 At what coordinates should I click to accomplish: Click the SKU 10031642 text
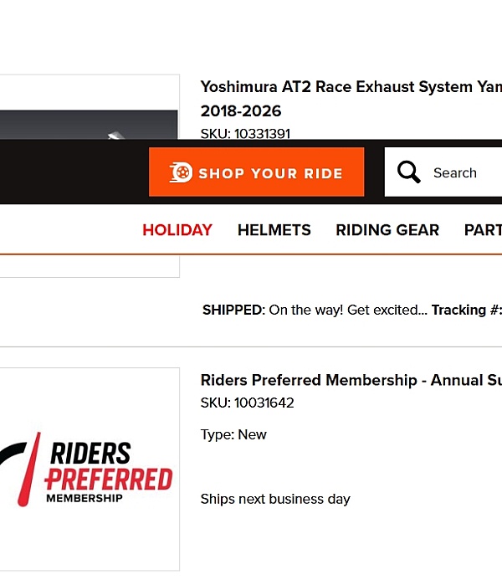tap(247, 403)
